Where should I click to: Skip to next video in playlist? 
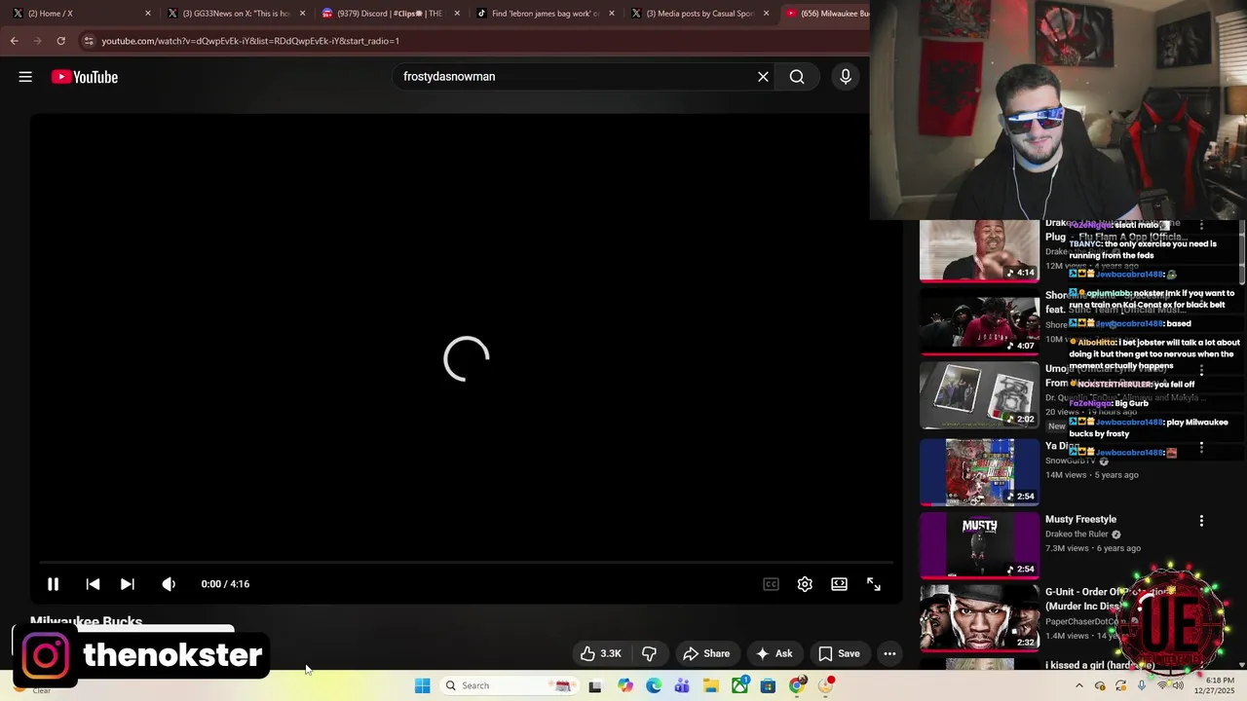click(x=128, y=584)
